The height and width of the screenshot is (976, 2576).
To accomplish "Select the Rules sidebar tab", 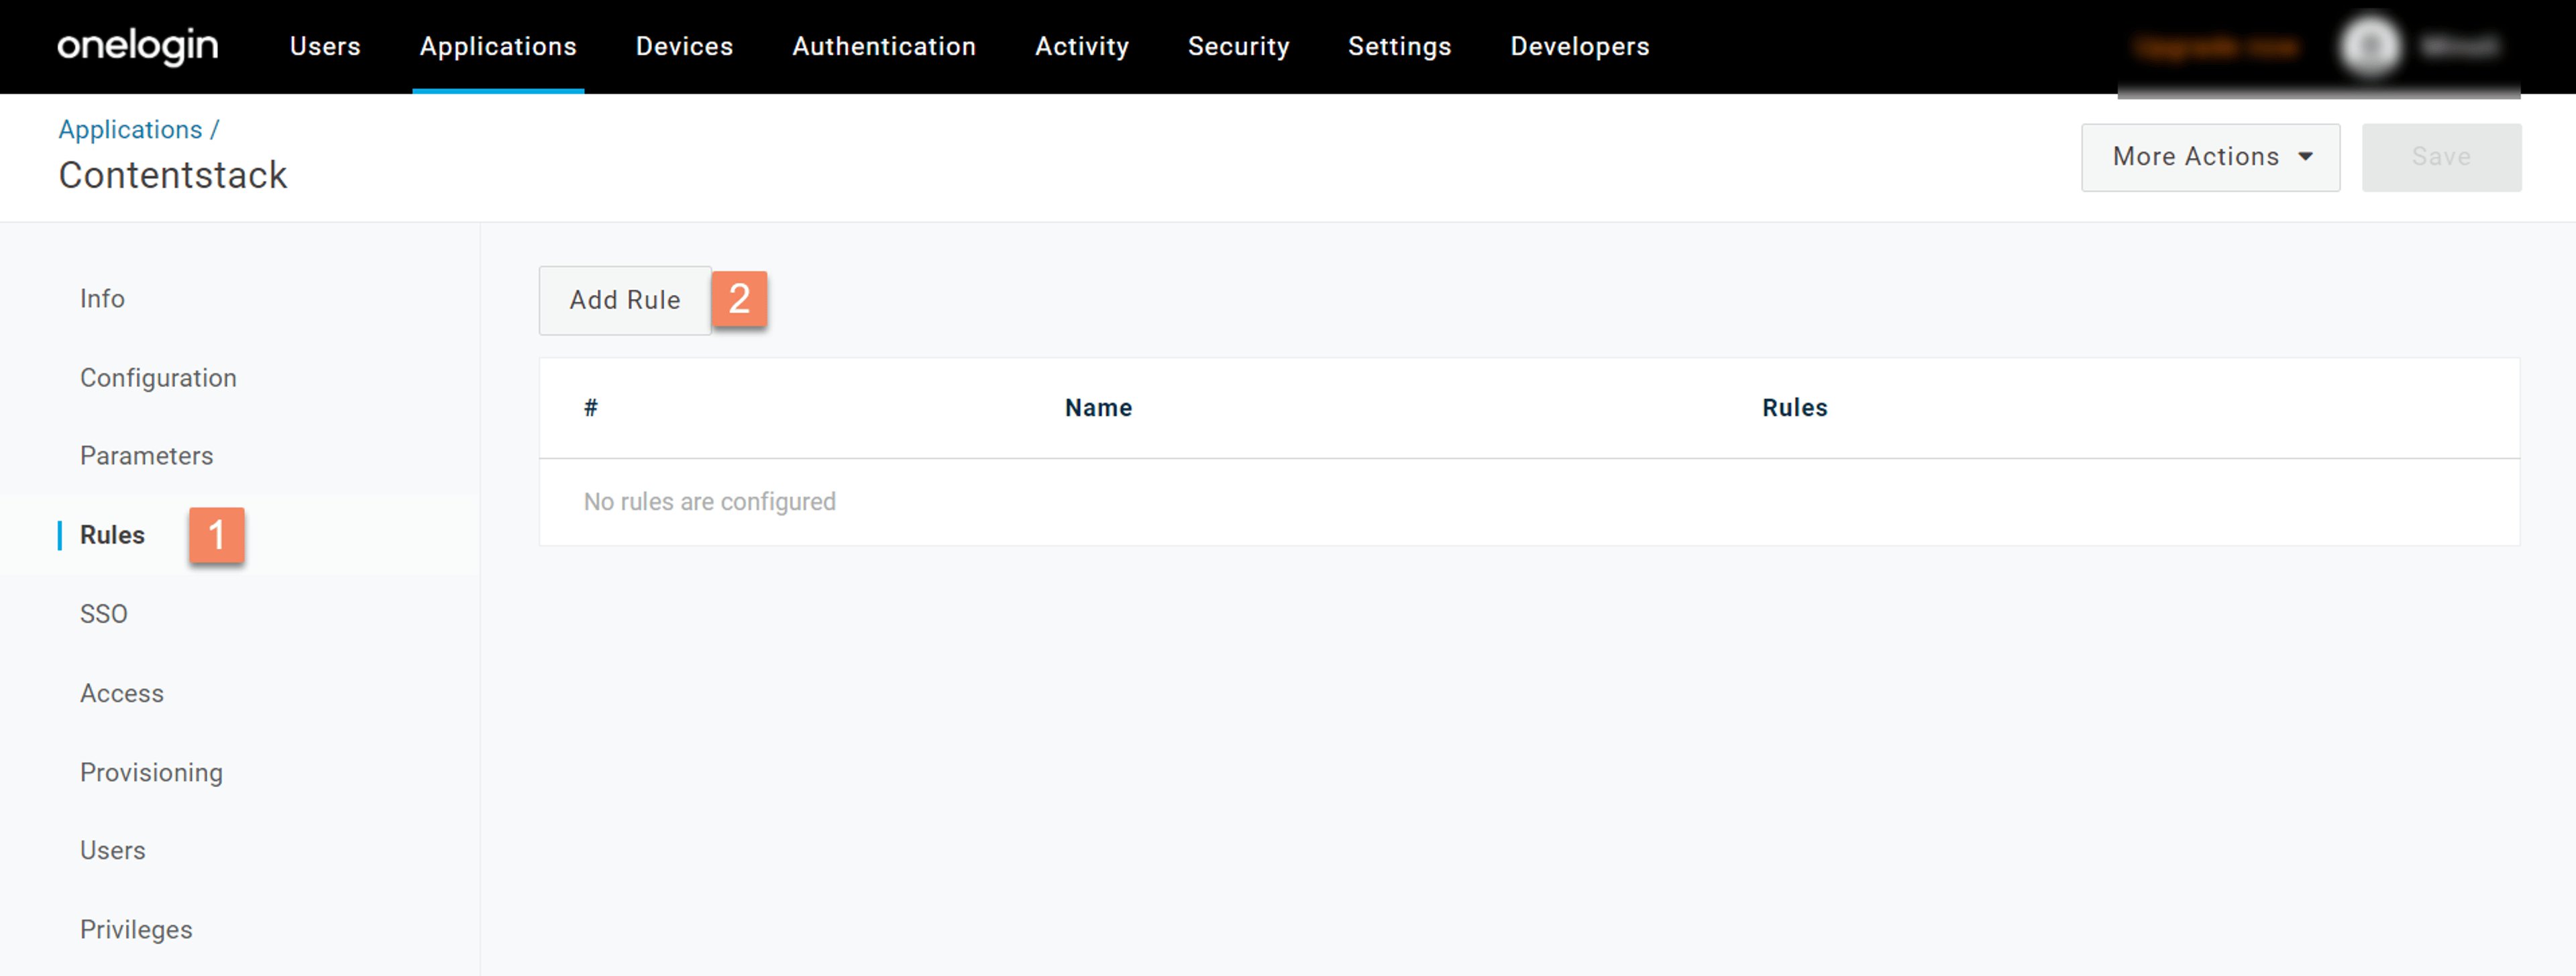I will [112, 534].
